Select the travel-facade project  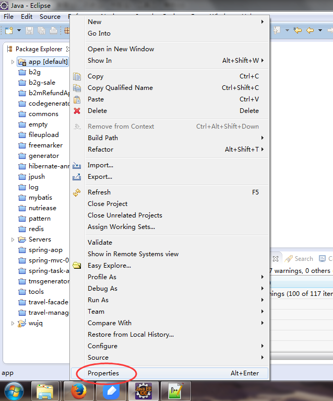tap(43, 302)
